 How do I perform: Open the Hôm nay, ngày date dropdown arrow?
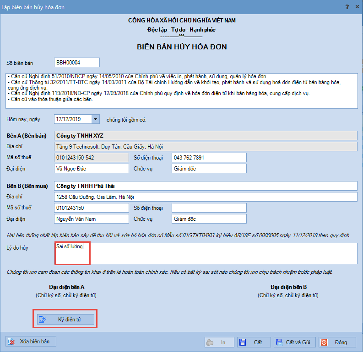(95, 119)
